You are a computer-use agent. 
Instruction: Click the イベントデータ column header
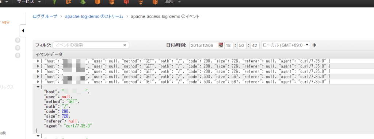coord(49,54)
